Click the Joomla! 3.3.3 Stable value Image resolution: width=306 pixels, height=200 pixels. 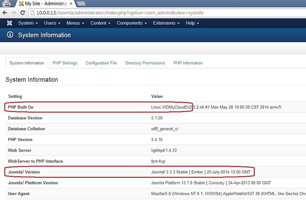tap(200, 172)
